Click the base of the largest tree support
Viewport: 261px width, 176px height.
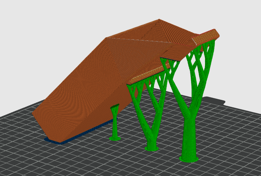(189, 159)
